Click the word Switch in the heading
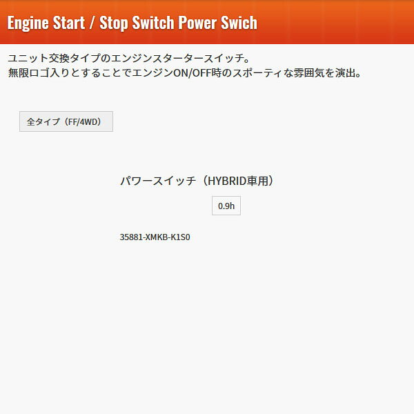This screenshot has height=414, width=414. (x=153, y=23)
